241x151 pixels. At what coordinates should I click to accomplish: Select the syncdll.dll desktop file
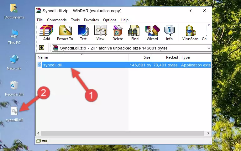pos(14,114)
